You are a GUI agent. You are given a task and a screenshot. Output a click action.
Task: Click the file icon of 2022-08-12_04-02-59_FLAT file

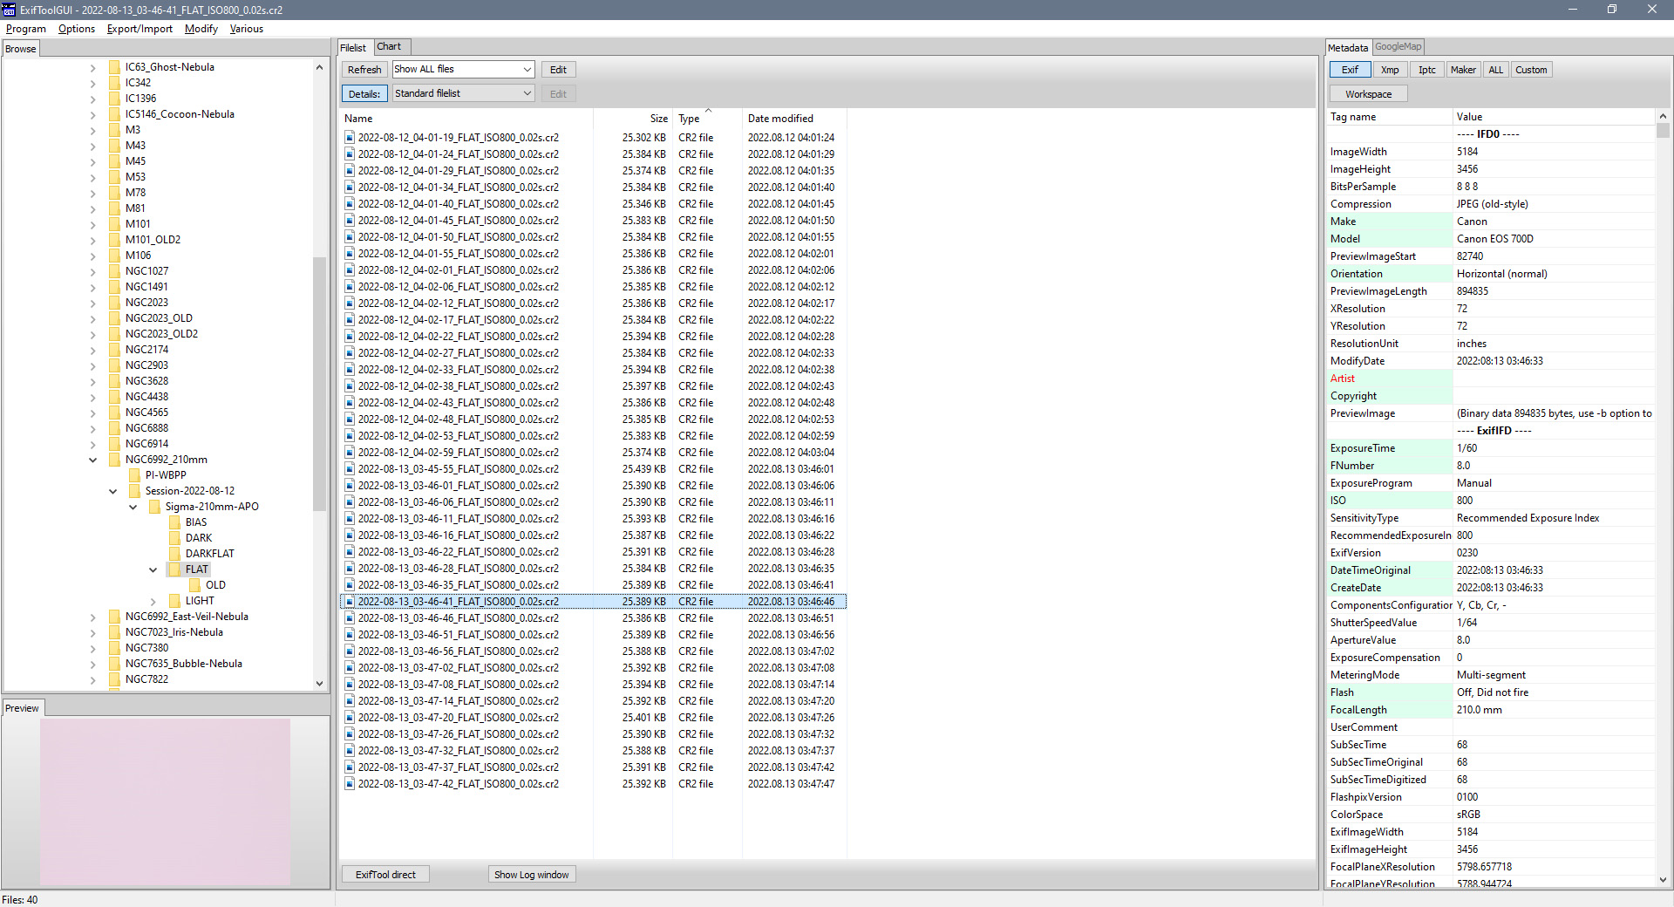pos(350,453)
